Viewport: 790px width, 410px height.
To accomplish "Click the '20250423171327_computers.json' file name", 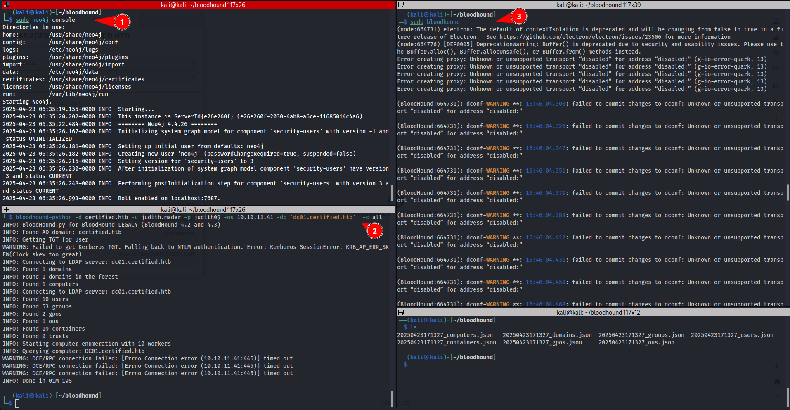I will pyautogui.click(x=445, y=335).
